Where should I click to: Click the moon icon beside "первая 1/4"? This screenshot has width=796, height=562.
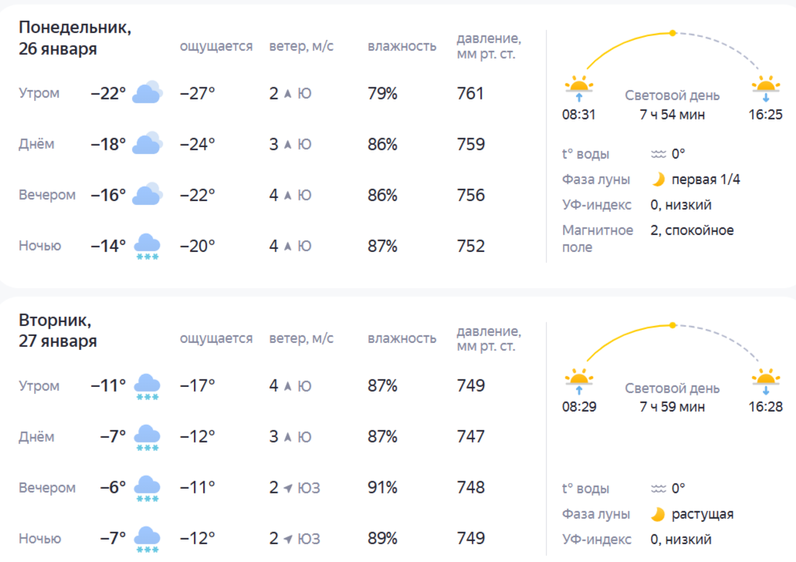coord(658,180)
